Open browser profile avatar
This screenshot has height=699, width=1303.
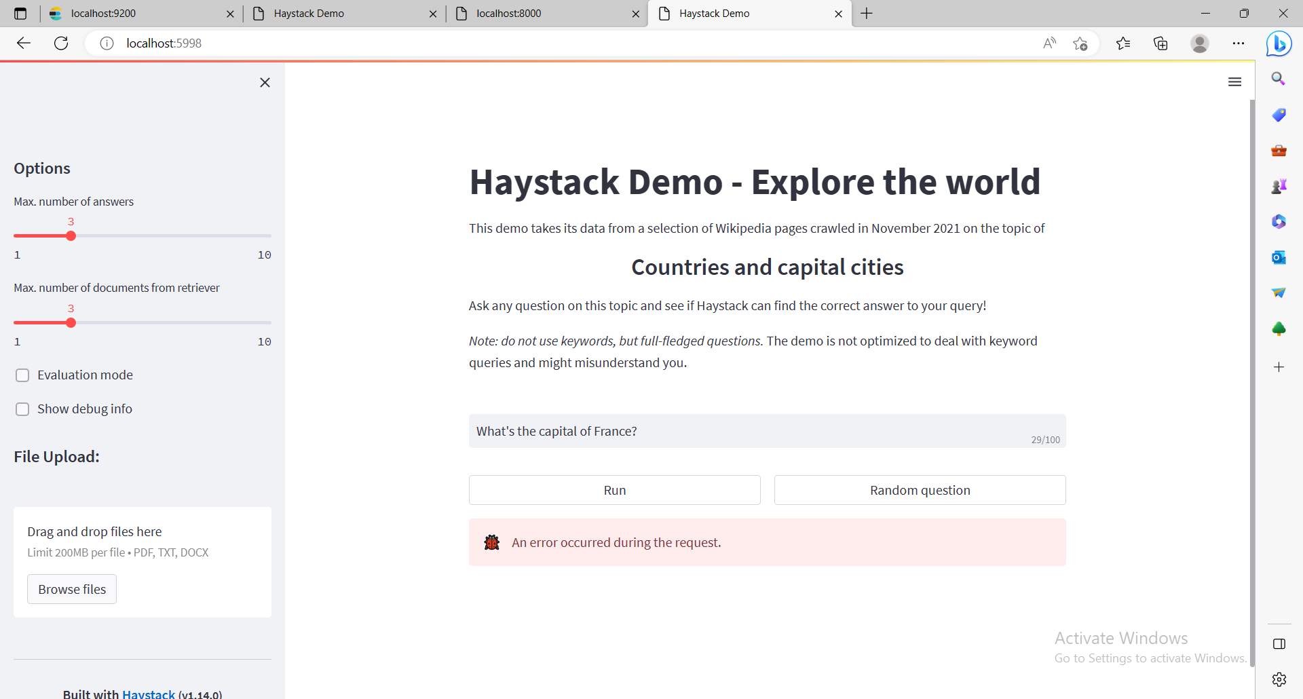point(1200,43)
